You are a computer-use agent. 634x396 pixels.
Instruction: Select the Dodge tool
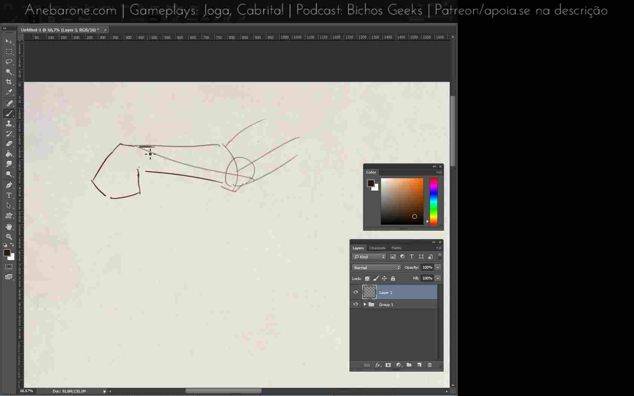(x=9, y=174)
